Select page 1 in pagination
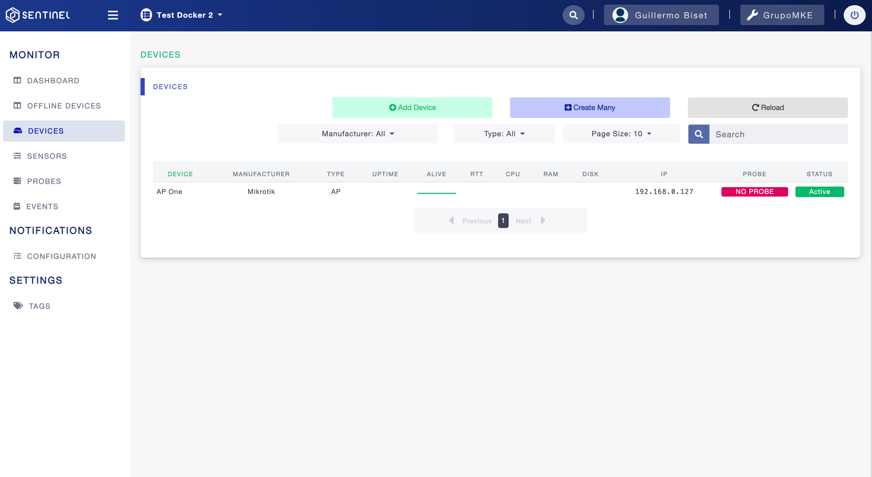Image resolution: width=872 pixels, height=477 pixels. coord(503,221)
